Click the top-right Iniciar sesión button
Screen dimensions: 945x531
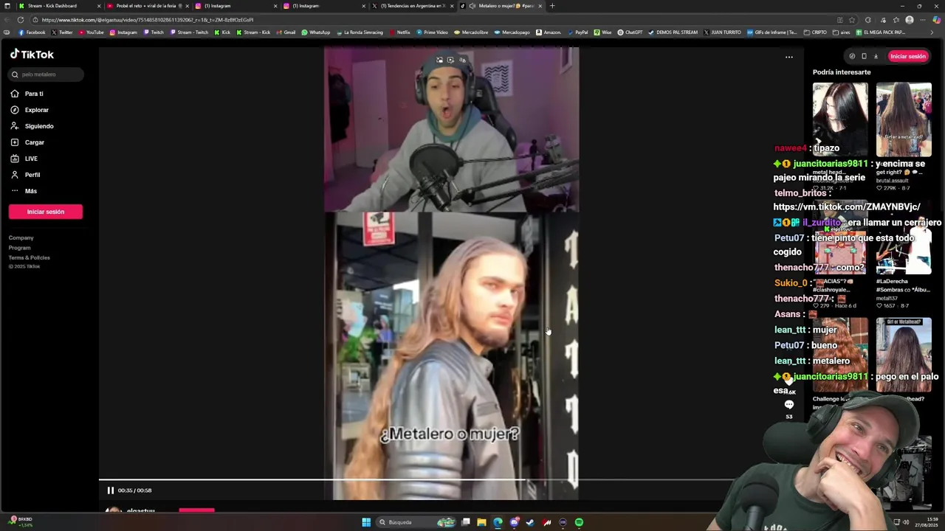pyautogui.click(x=907, y=56)
